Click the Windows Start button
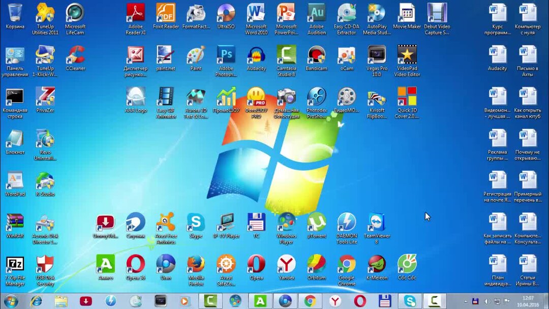The width and height of the screenshot is (549, 309). point(11,301)
